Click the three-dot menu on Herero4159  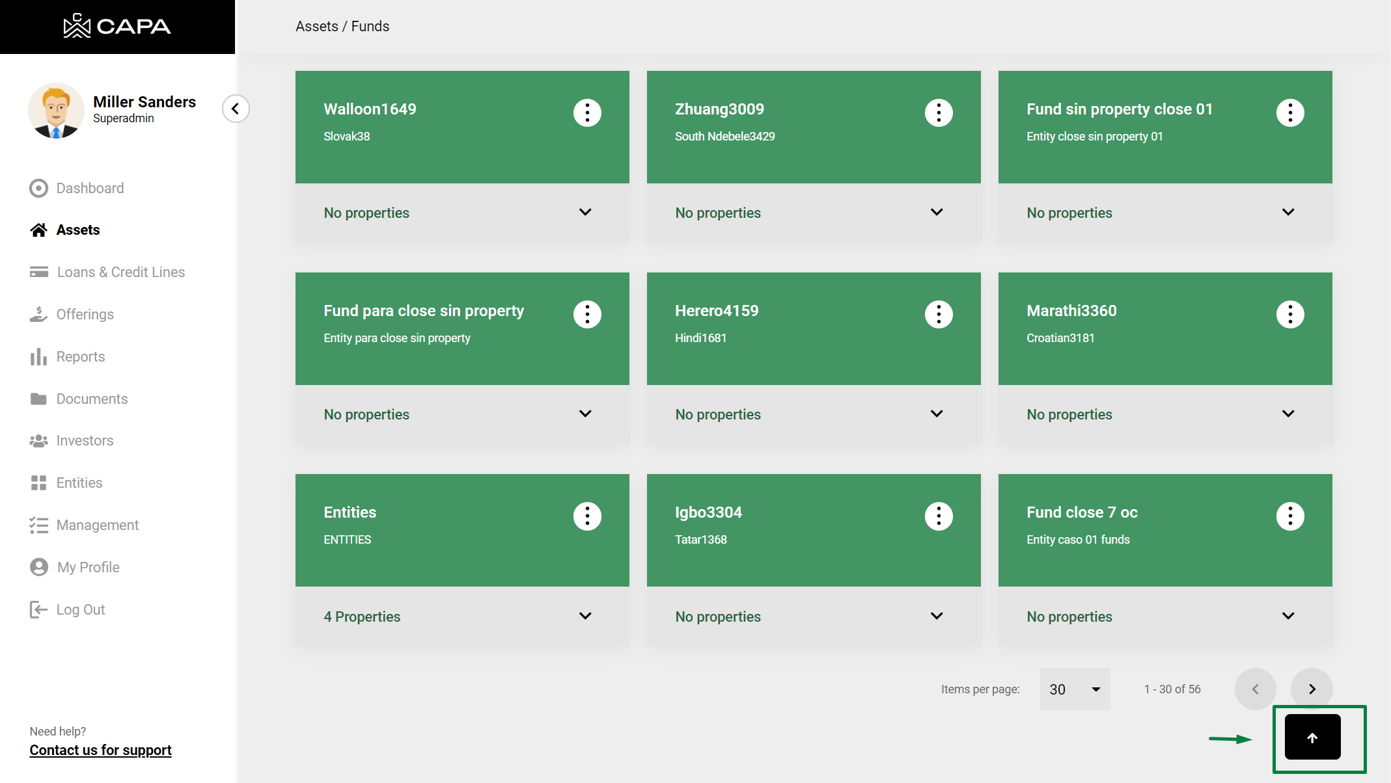tap(939, 314)
